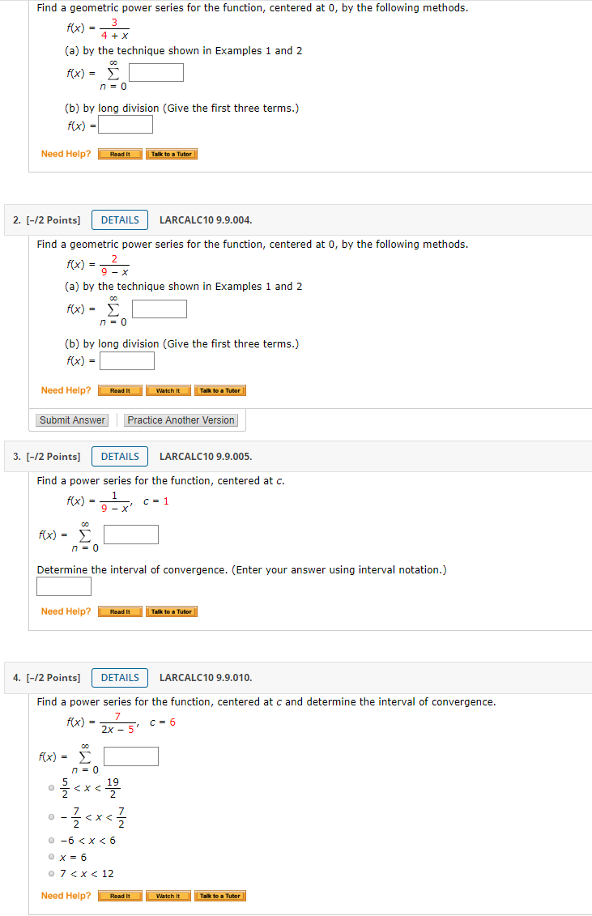Click the interval of convergence answer box
Screen dimensions: 592x916
[x=63, y=586]
